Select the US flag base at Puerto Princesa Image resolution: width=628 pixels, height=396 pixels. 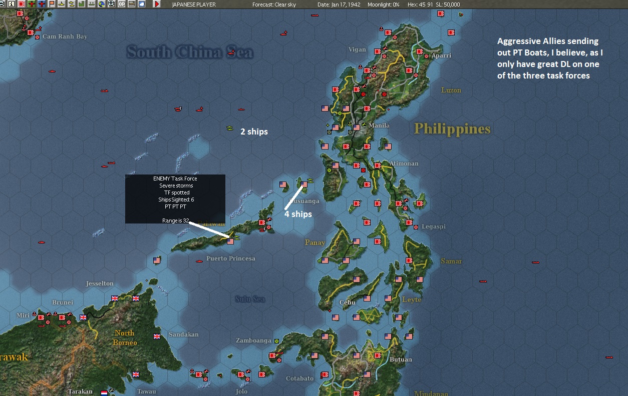click(230, 241)
